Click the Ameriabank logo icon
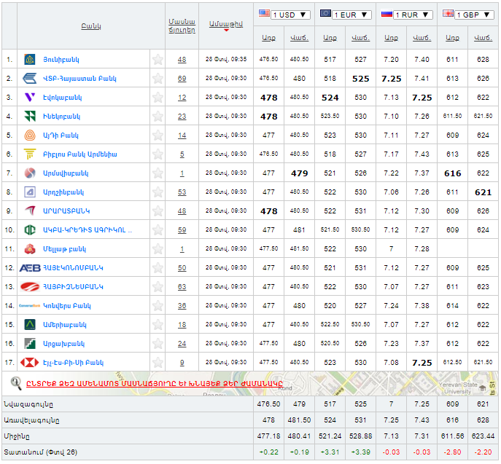Screen dimensions: 501x464 [x=30, y=324]
